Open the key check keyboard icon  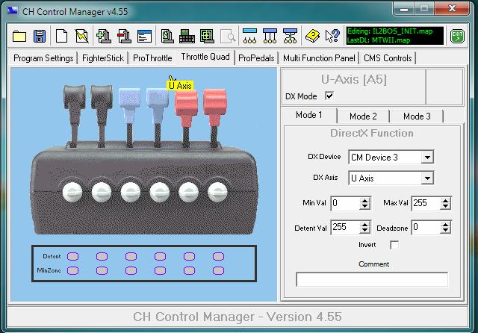coord(187,37)
